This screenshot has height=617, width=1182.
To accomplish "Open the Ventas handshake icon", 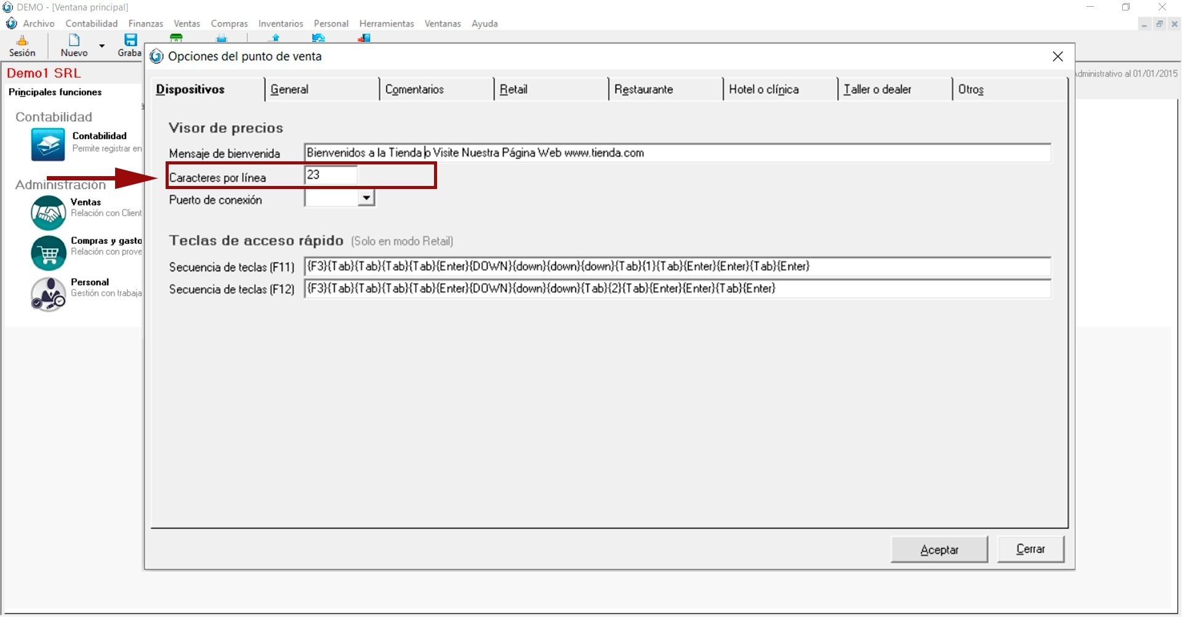I will pos(49,212).
